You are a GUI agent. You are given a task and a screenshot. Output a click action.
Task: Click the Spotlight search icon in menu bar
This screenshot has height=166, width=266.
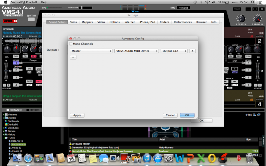pos(253,2)
